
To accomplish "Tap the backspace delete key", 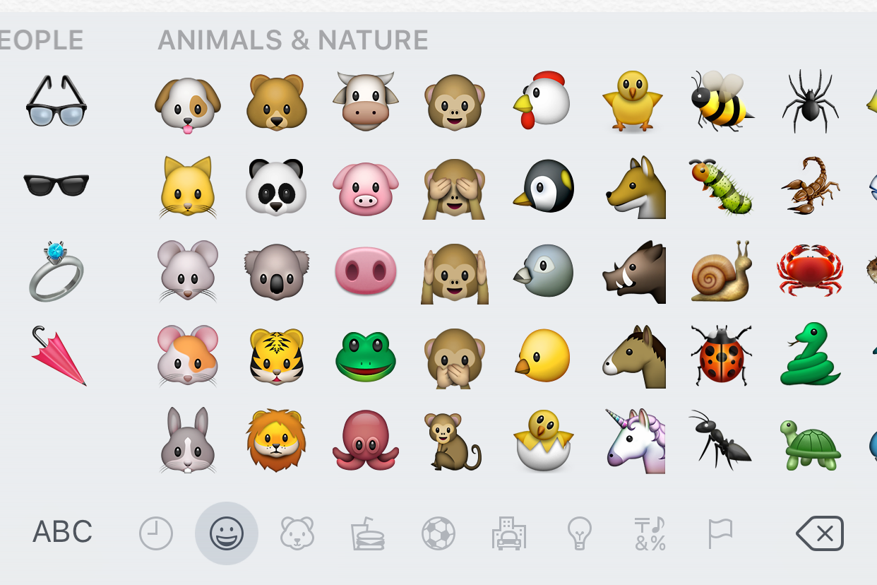I will 820,533.
